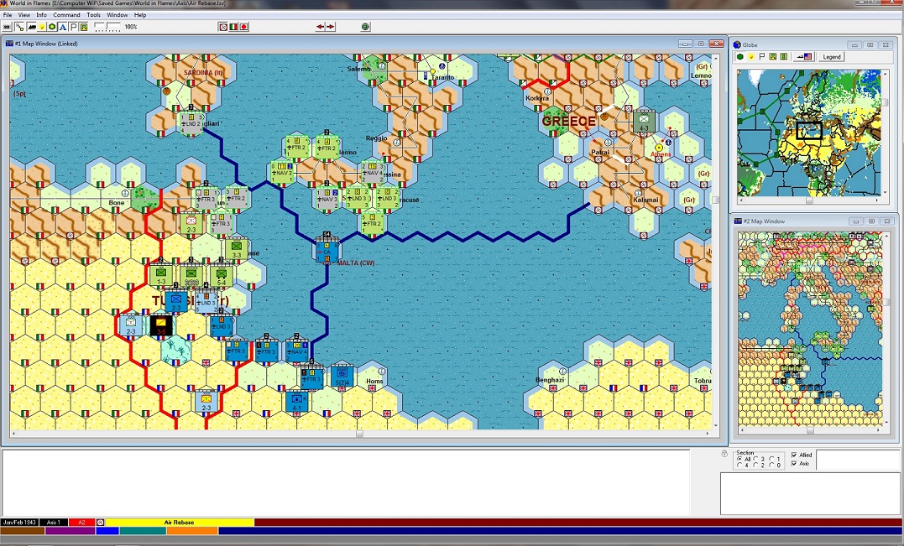Click scroll-up arrow in Globe window
The width and height of the screenshot is (904, 546).
(x=886, y=72)
